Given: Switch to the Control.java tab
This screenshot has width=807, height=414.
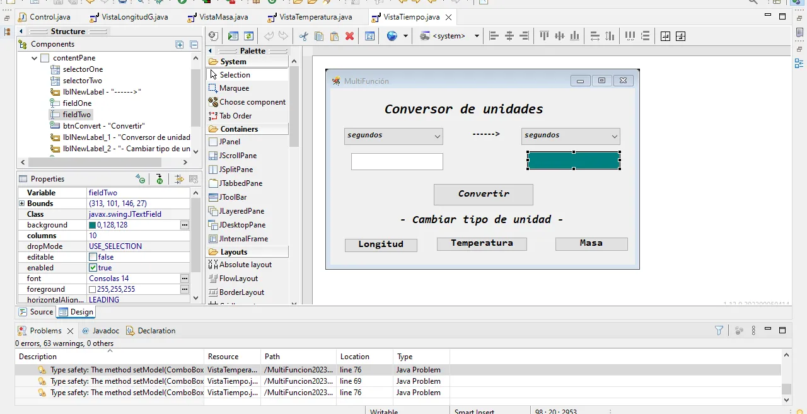Looking at the screenshot, I should click(44, 17).
